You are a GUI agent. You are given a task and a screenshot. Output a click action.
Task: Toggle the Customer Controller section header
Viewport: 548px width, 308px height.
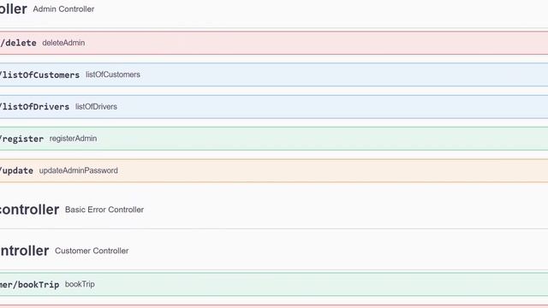click(274, 251)
